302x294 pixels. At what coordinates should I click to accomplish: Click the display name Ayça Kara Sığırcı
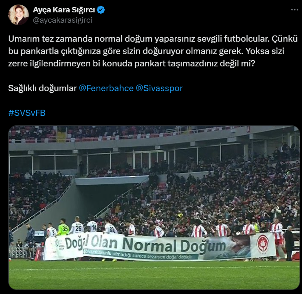(64, 9)
